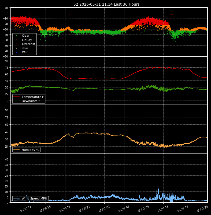Click the orange line sample beside Humidity %

coord(17,150)
